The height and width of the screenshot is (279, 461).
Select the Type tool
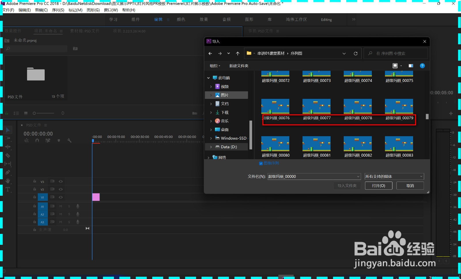pos(8,189)
